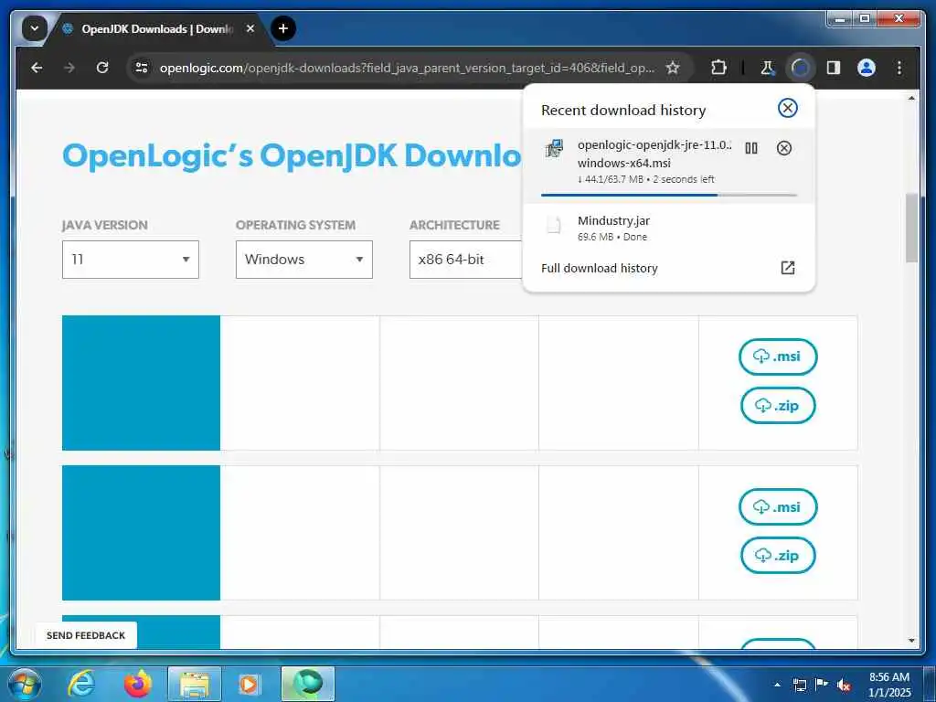The image size is (936, 702).
Task: Select the OpenJDK Downloads tab
Action: [x=156, y=29]
